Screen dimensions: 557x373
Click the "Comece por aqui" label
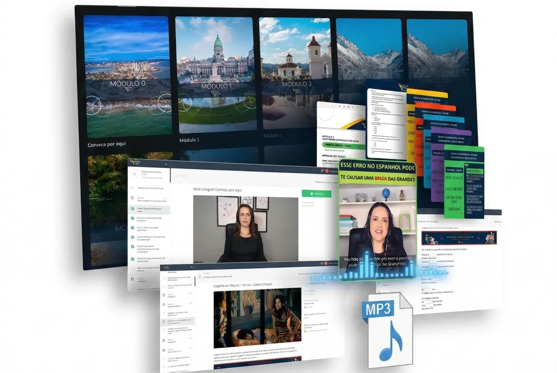pyautogui.click(x=107, y=145)
